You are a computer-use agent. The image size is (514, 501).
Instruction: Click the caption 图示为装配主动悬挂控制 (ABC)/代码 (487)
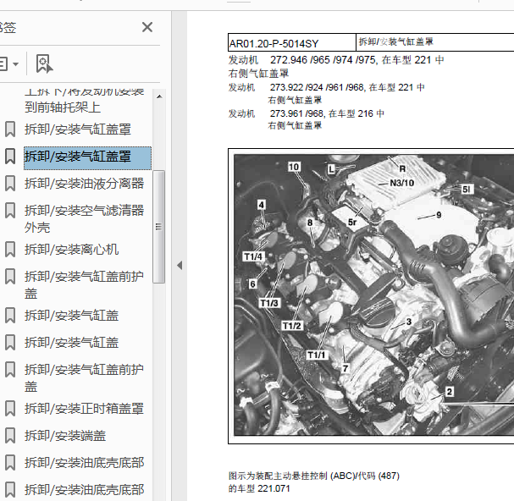[x=314, y=476]
